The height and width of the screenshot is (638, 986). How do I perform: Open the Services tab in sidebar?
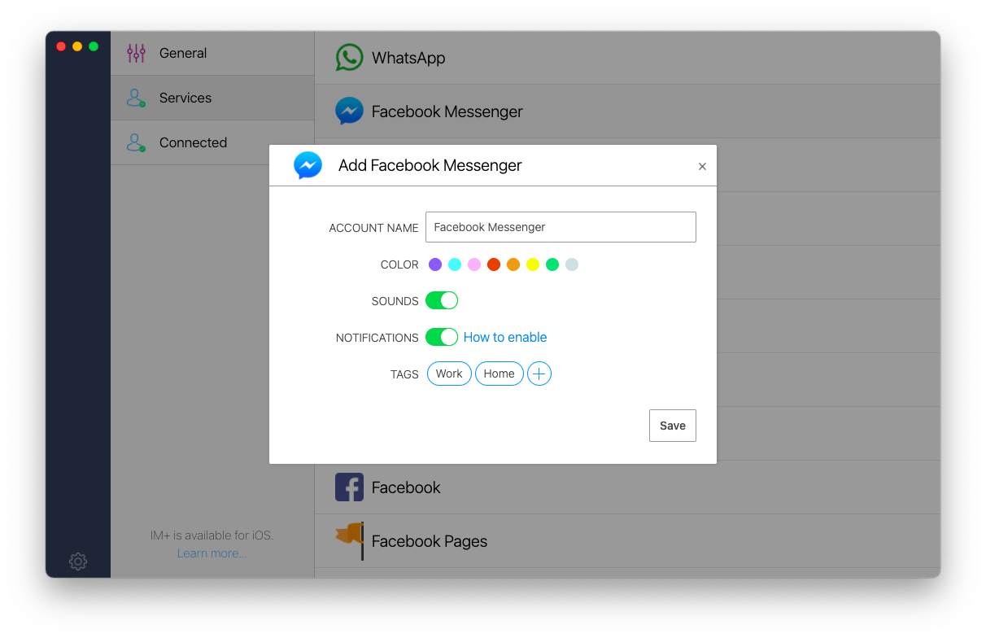(x=185, y=97)
